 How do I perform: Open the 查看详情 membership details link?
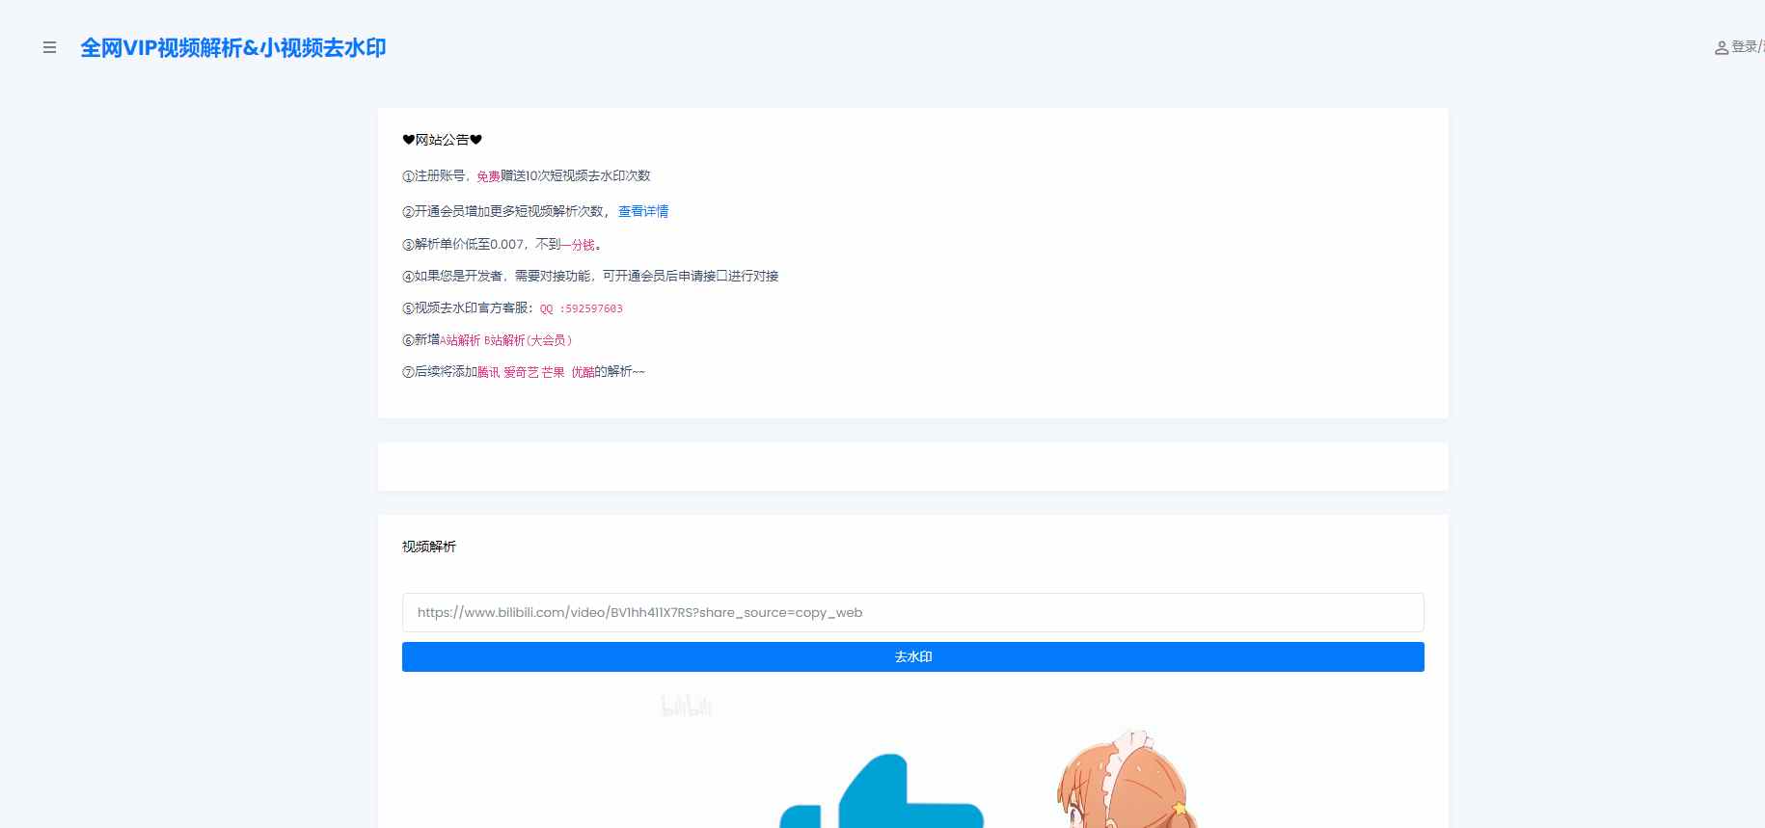click(642, 211)
